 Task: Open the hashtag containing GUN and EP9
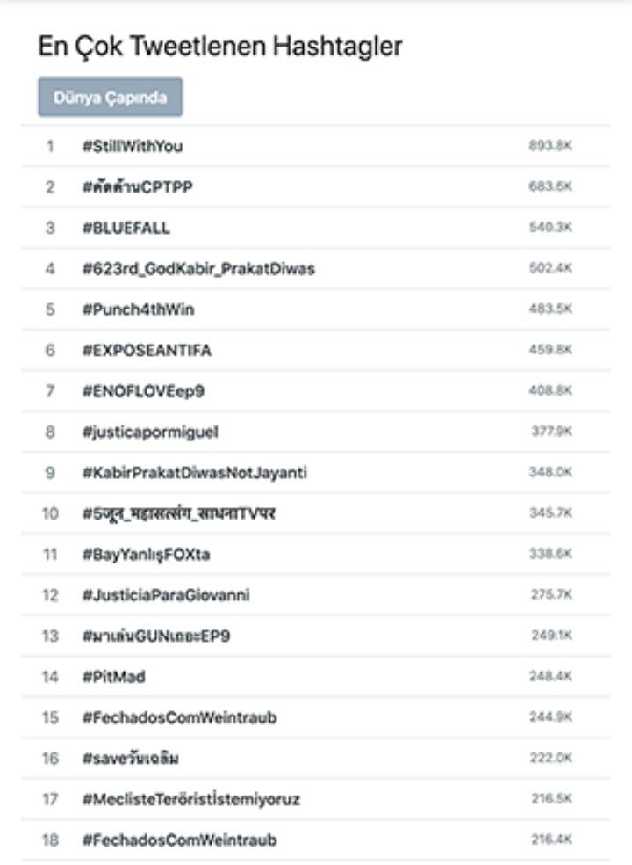pos(156,636)
